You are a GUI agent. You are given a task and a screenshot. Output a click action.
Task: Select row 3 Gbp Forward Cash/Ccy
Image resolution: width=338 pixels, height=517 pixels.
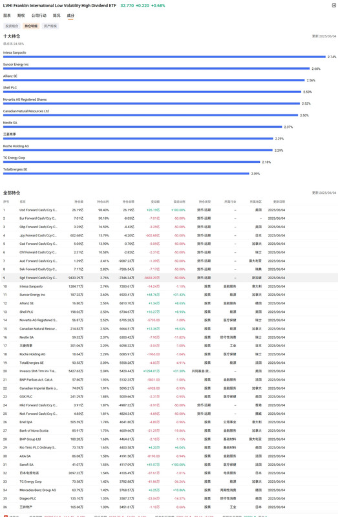point(169,227)
